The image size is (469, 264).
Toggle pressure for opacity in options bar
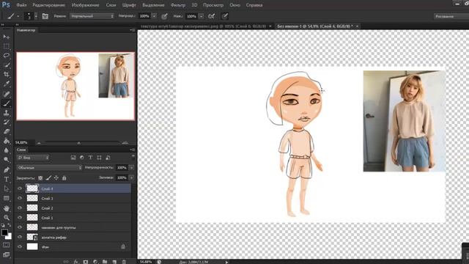(164, 16)
